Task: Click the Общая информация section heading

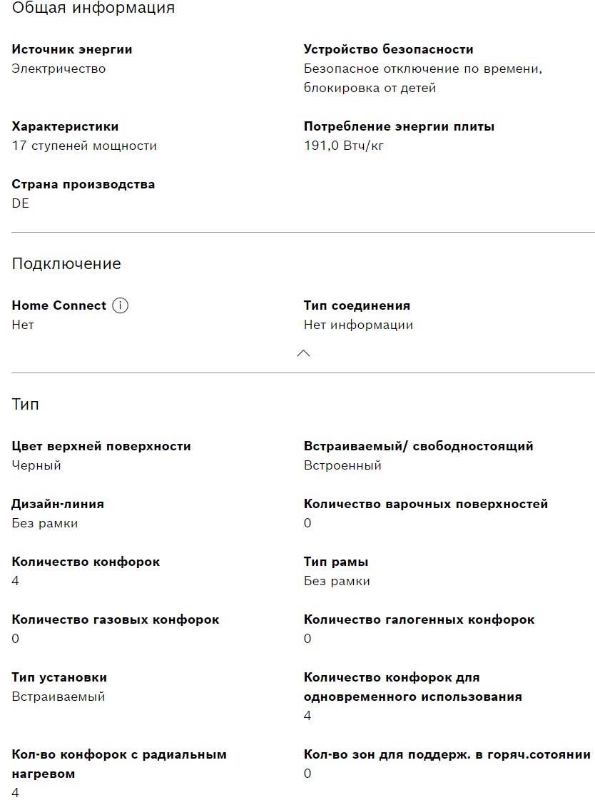Action: tap(93, 9)
